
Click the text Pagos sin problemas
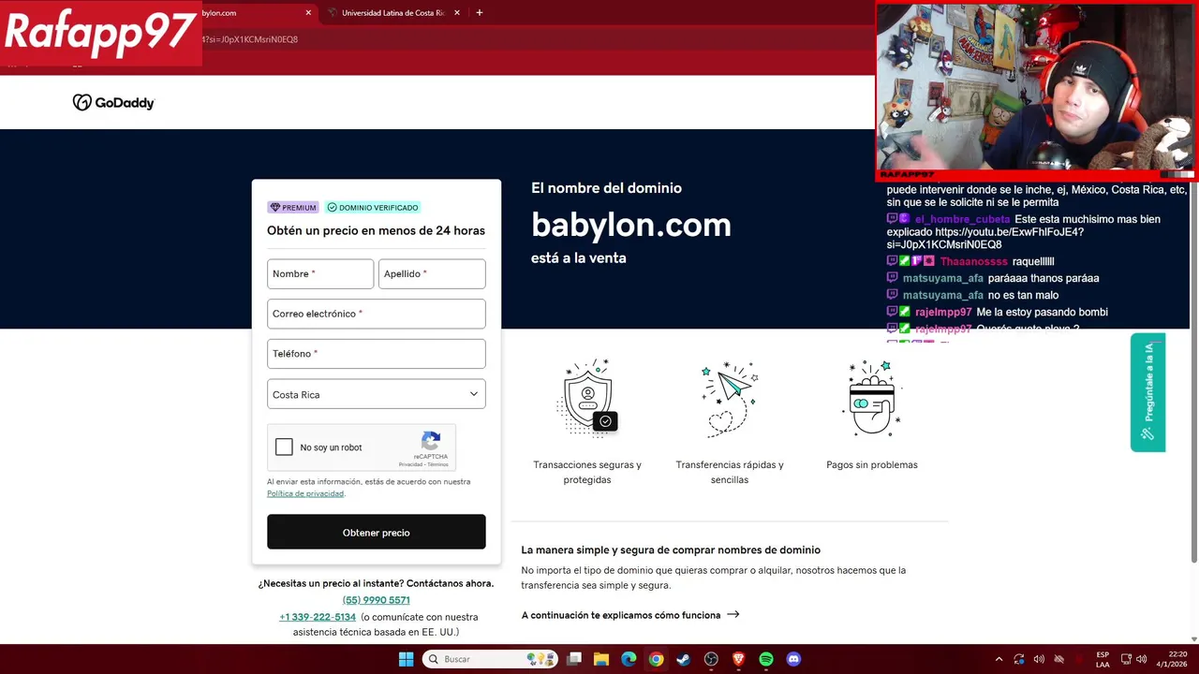pyautogui.click(x=872, y=464)
